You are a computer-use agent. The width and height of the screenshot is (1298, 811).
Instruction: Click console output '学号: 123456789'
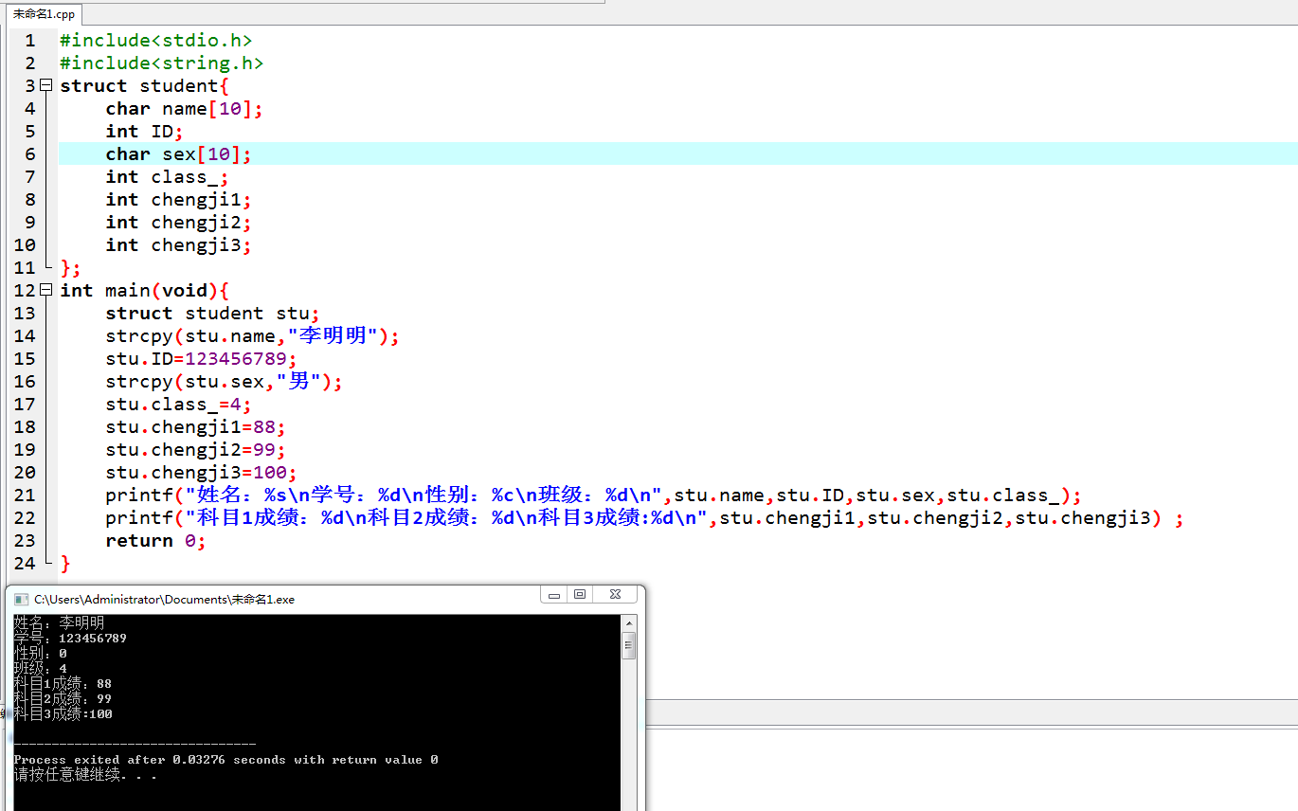pyautogui.click(x=70, y=639)
